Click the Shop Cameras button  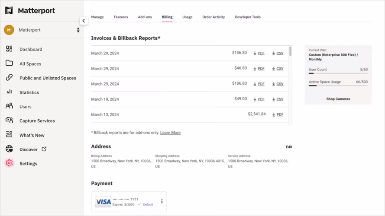(338, 99)
